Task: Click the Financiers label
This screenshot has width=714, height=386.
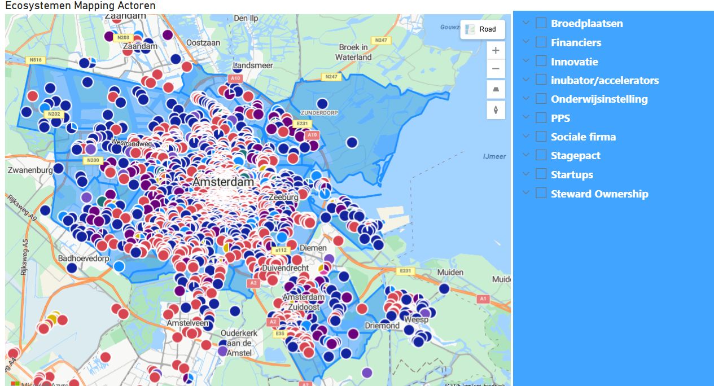Action: [x=576, y=43]
